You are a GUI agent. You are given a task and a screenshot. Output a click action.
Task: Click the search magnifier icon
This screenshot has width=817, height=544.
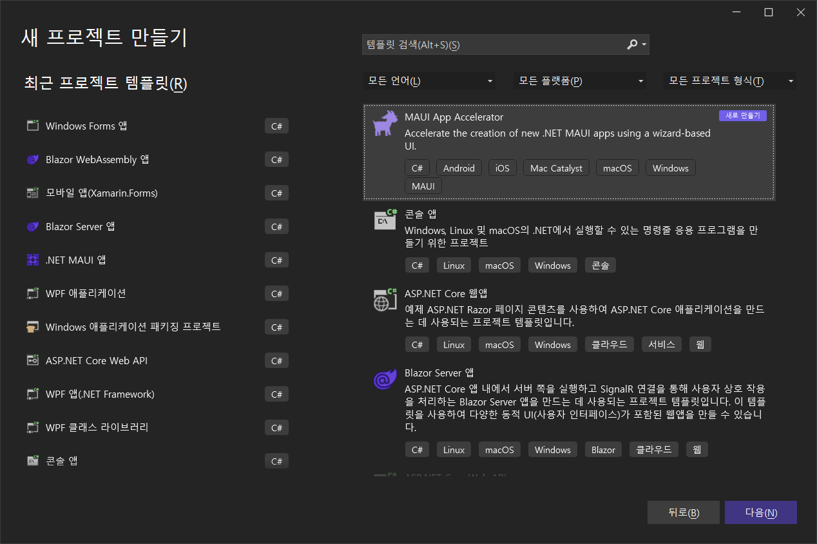pos(632,44)
